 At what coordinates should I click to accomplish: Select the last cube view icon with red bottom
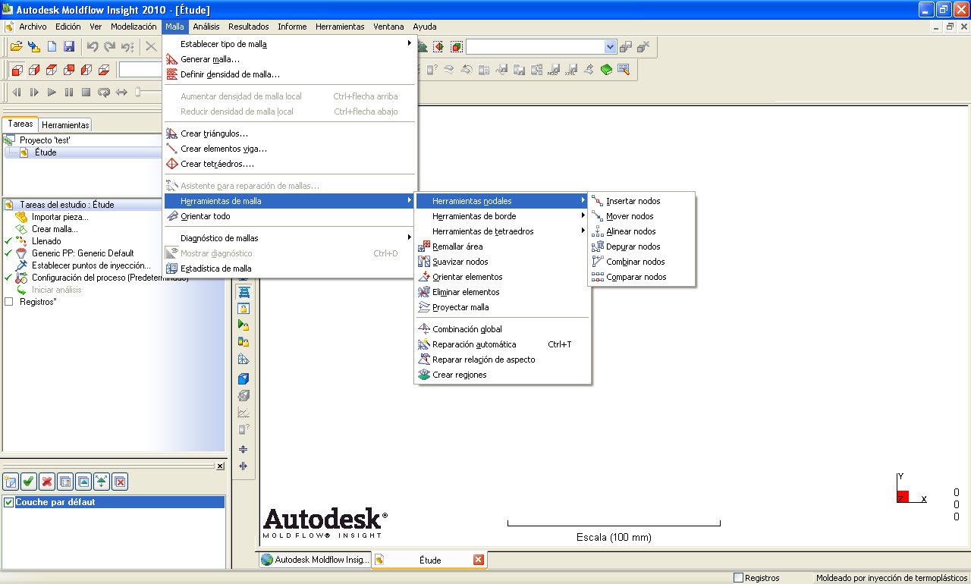[104, 70]
